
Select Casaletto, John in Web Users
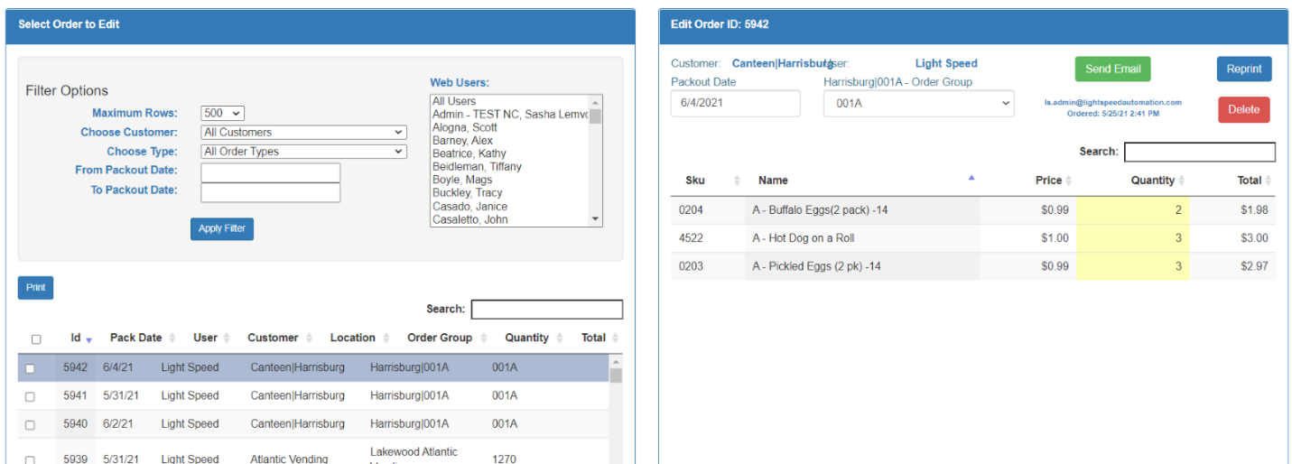[x=509, y=219]
